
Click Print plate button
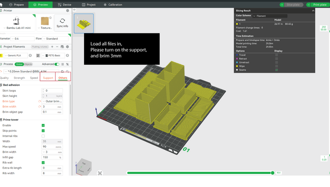pos(320,5)
